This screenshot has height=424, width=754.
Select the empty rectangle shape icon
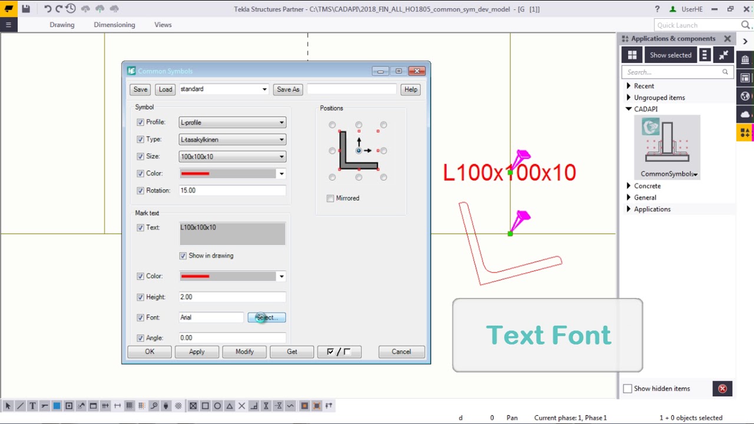coord(205,406)
